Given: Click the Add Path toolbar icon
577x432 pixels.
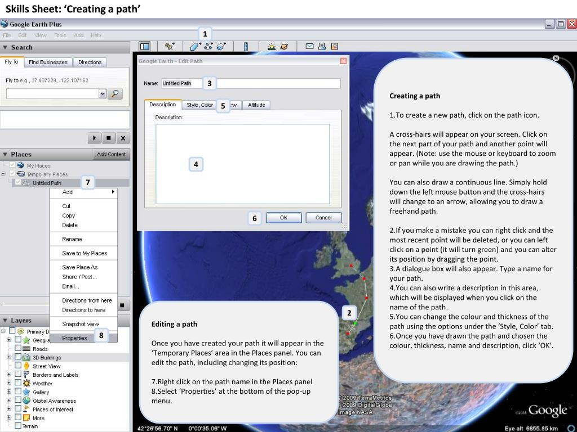Looking at the screenshot, I should coord(208,46).
